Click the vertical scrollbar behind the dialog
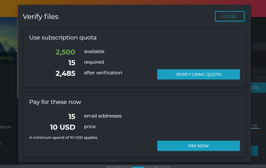Screen dimensions: 266x168 coord(17,58)
